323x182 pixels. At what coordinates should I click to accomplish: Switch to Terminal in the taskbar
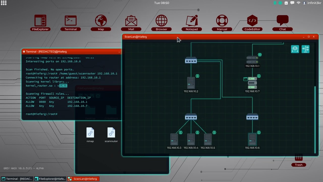pyautogui.click(x=17, y=179)
